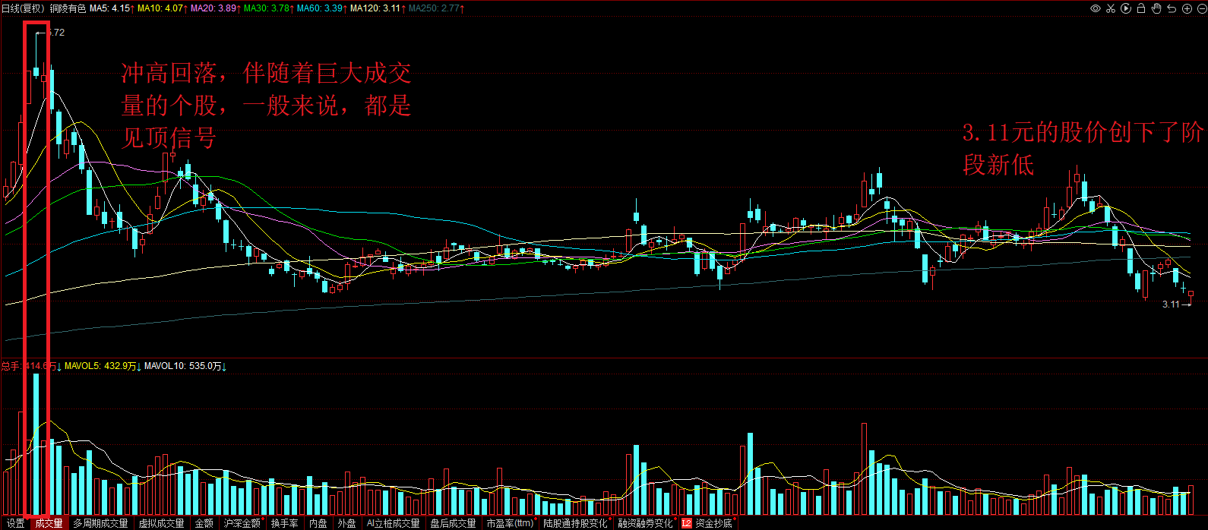Open the 日线(复权) period dropdown

[23, 8]
